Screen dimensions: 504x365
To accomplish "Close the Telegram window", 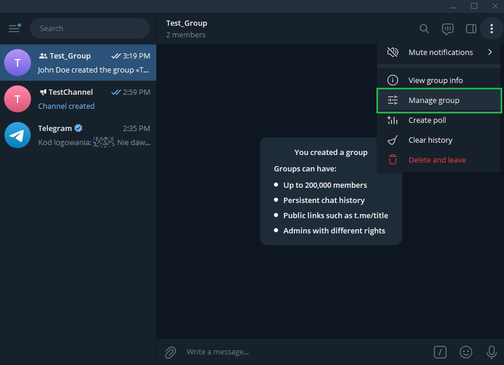I will coord(495,6).
